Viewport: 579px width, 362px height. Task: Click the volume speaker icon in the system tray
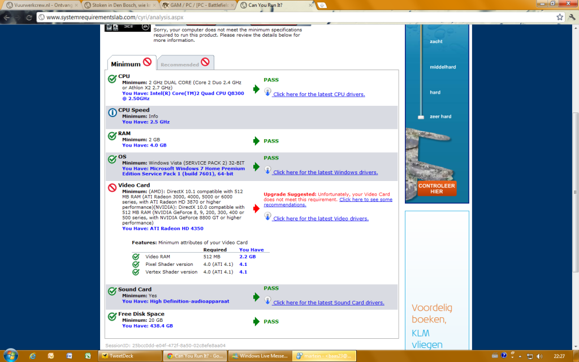click(x=539, y=356)
